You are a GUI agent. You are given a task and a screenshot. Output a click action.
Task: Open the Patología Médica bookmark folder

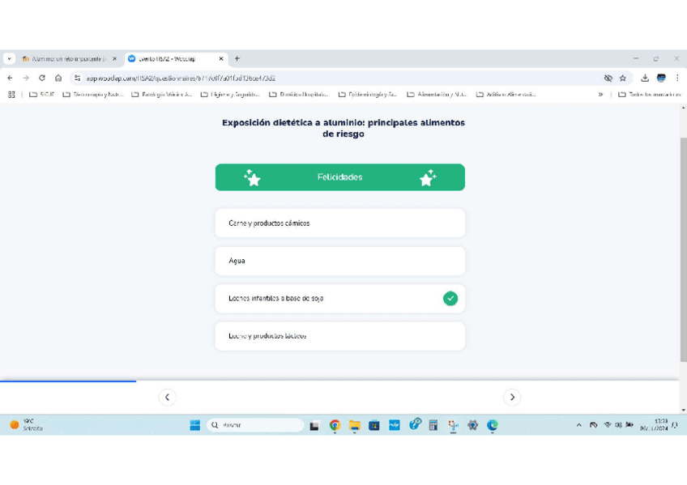(x=162, y=94)
